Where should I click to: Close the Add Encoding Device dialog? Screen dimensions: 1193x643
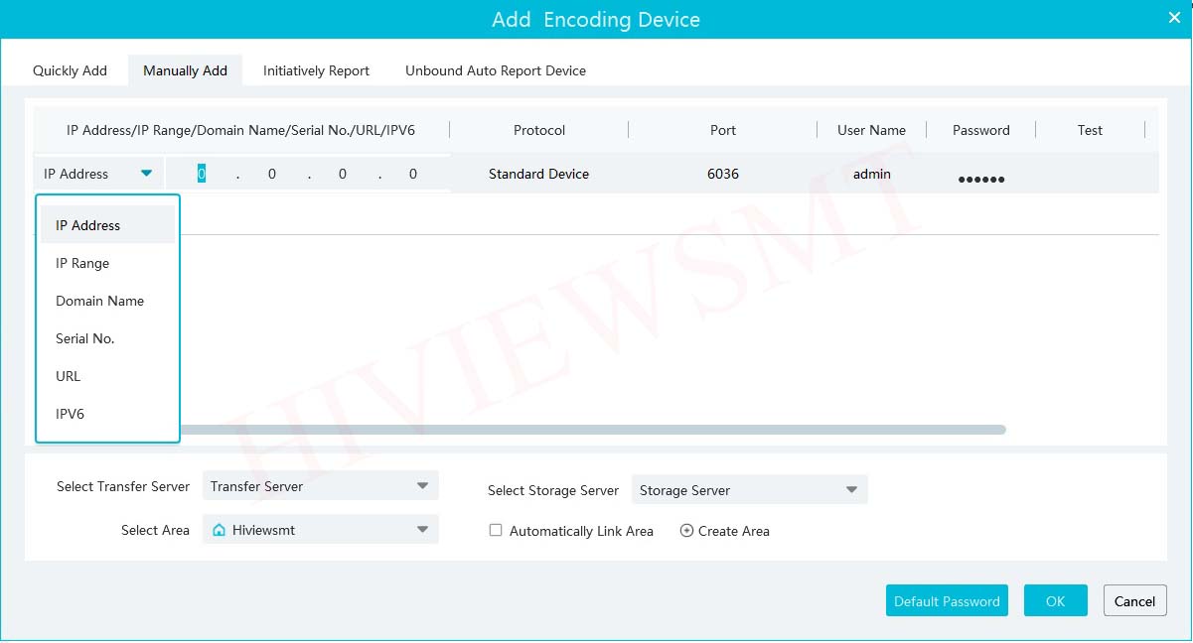pos(1173,17)
